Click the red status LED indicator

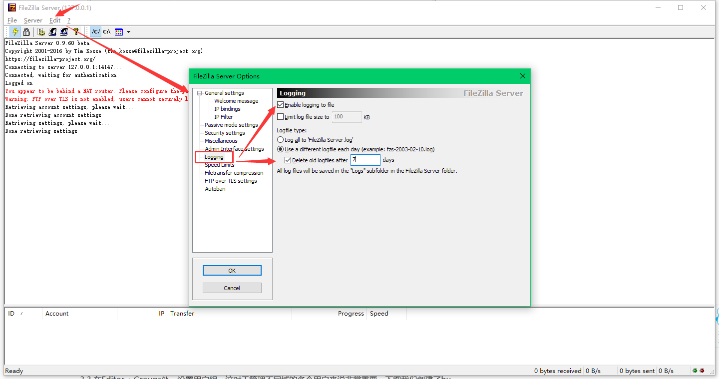(x=702, y=371)
